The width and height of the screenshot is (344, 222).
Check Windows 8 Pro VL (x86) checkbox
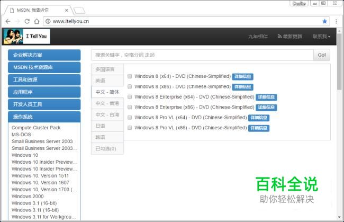click(x=130, y=128)
